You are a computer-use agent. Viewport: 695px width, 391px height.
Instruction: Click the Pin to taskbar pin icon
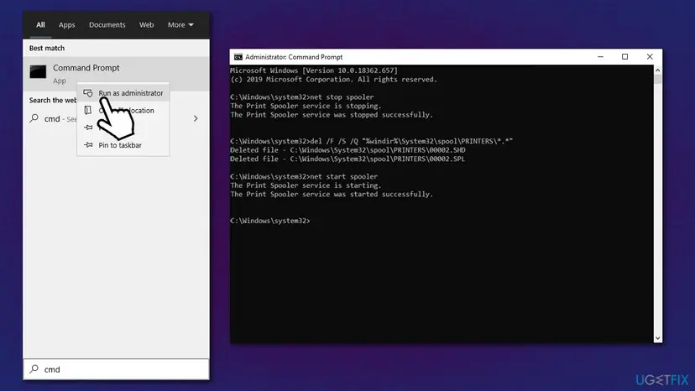click(x=89, y=145)
